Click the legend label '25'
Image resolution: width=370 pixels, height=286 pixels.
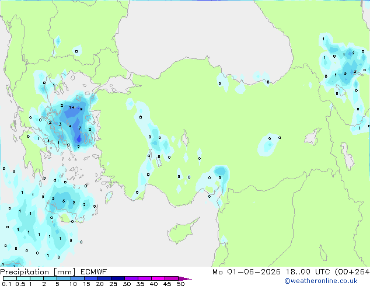(113, 284)
